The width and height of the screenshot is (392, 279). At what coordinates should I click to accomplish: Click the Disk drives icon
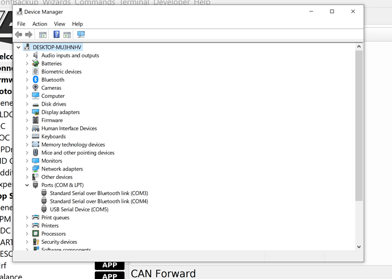point(35,105)
